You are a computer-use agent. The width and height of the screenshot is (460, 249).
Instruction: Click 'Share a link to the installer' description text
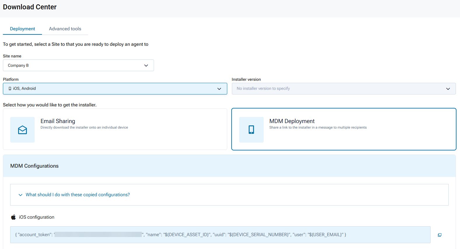(x=318, y=127)
